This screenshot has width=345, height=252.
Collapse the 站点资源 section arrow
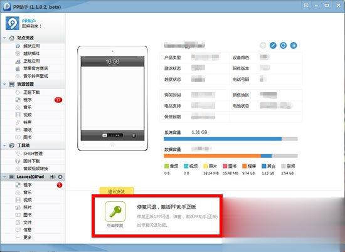4,38
